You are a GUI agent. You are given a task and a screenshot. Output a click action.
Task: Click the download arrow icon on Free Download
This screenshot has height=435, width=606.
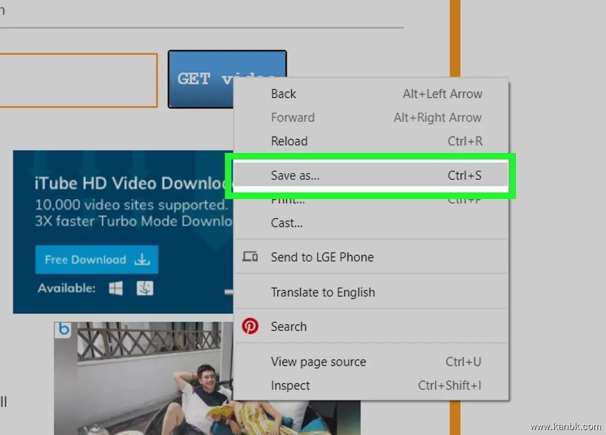tap(142, 260)
